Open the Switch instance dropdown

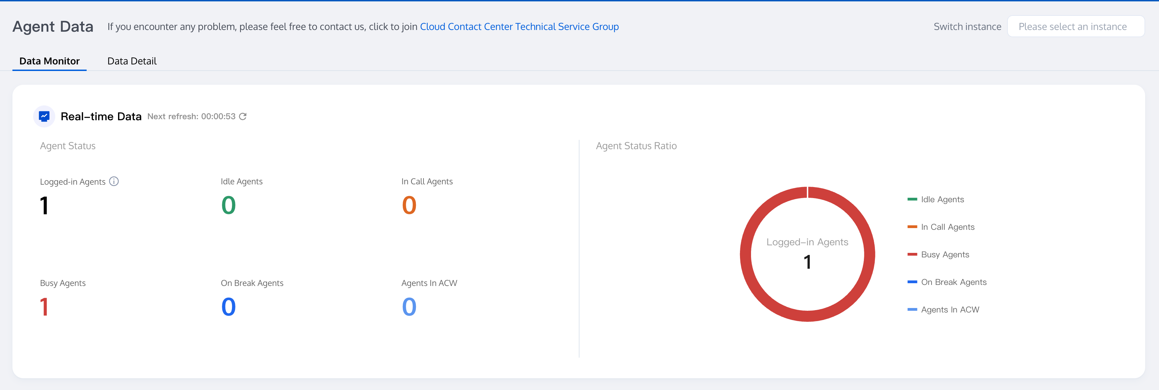pyautogui.click(x=1075, y=27)
